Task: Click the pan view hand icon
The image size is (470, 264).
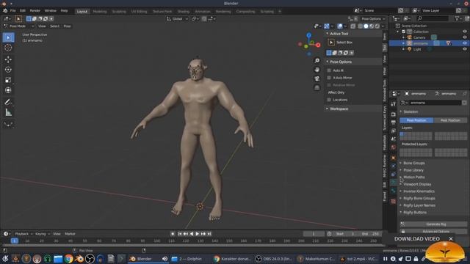Action: click(x=317, y=70)
